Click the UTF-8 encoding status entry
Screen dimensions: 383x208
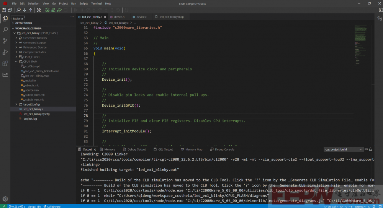tap(349, 206)
